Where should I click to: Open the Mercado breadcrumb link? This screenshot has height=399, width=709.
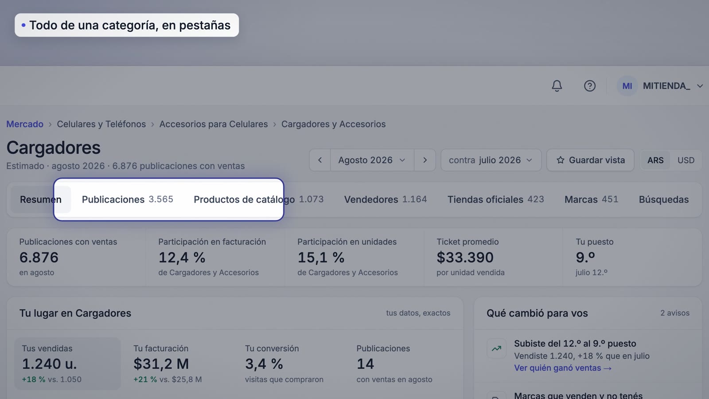coord(25,124)
